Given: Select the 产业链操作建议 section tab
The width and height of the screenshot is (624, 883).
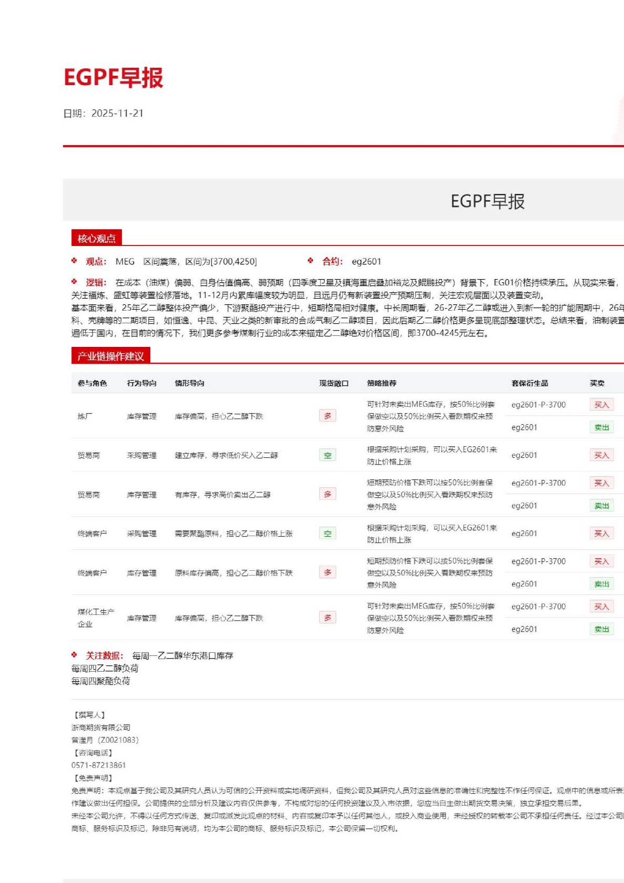Looking at the screenshot, I should point(111,356).
